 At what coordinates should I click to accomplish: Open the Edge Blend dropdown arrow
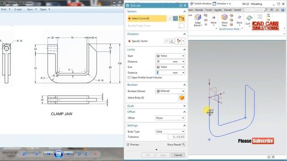click(x=201, y=25)
